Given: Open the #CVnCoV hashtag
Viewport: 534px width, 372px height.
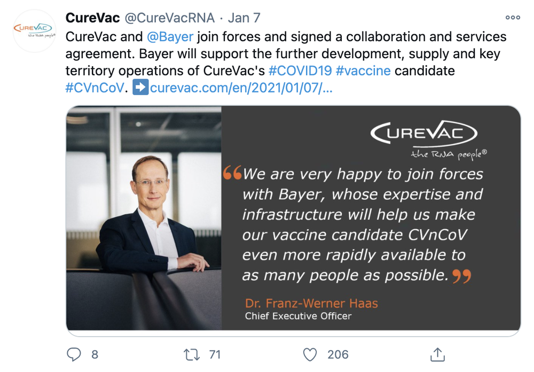Looking at the screenshot, I should coord(95,88).
